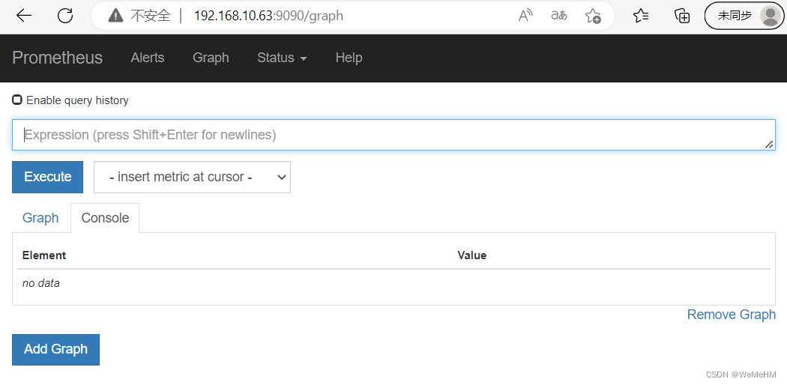Open the favorites list icon
The height and width of the screenshot is (385, 787).
[x=641, y=16]
